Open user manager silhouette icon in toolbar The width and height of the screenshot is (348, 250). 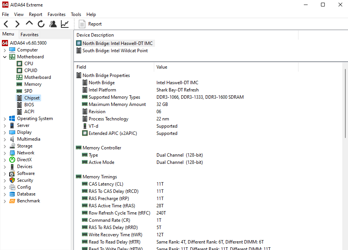(x=53, y=24)
